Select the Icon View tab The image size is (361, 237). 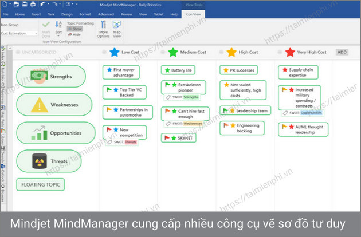click(x=193, y=14)
